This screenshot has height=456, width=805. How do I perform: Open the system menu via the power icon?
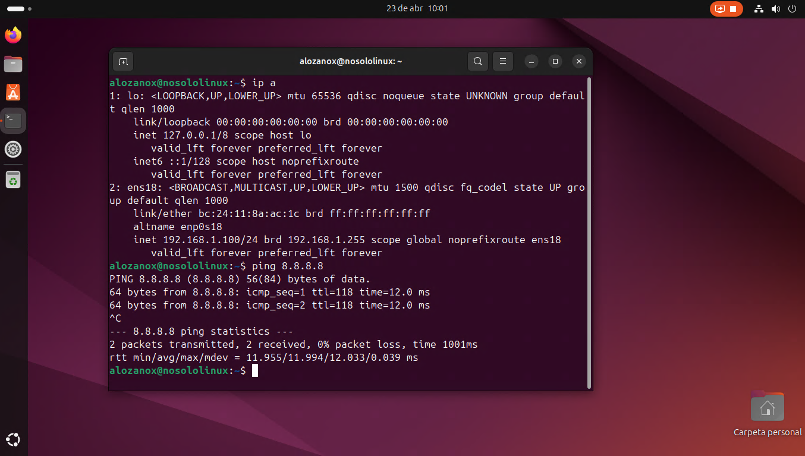point(792,8)
